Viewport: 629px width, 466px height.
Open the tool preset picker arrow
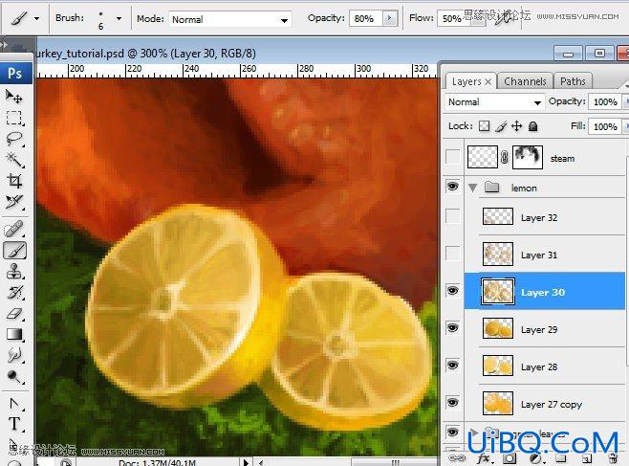37,18
